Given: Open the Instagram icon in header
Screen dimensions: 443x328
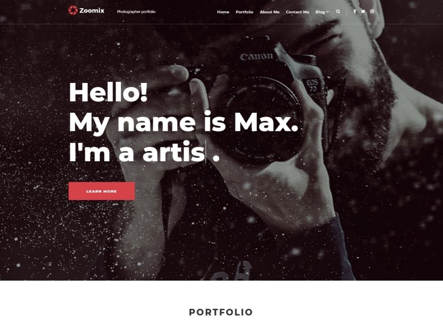Looking at the screenshot, I should click(x=372, y=12).
